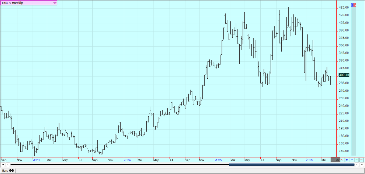This screenshot has height=174, width=365.
Task: Jump to chart end with double-right arrow
Action: pyautogui.click(x=361, y=165)
